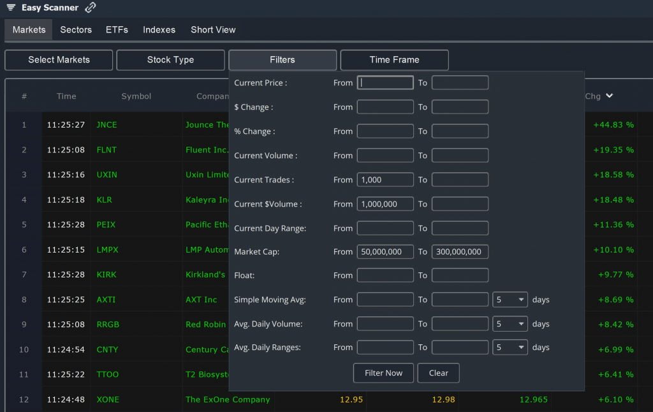The height and width of the screenshot is (412, 653).
Task: Open the Avg. Daily Volume days dropdown
Action: point(510,324)
